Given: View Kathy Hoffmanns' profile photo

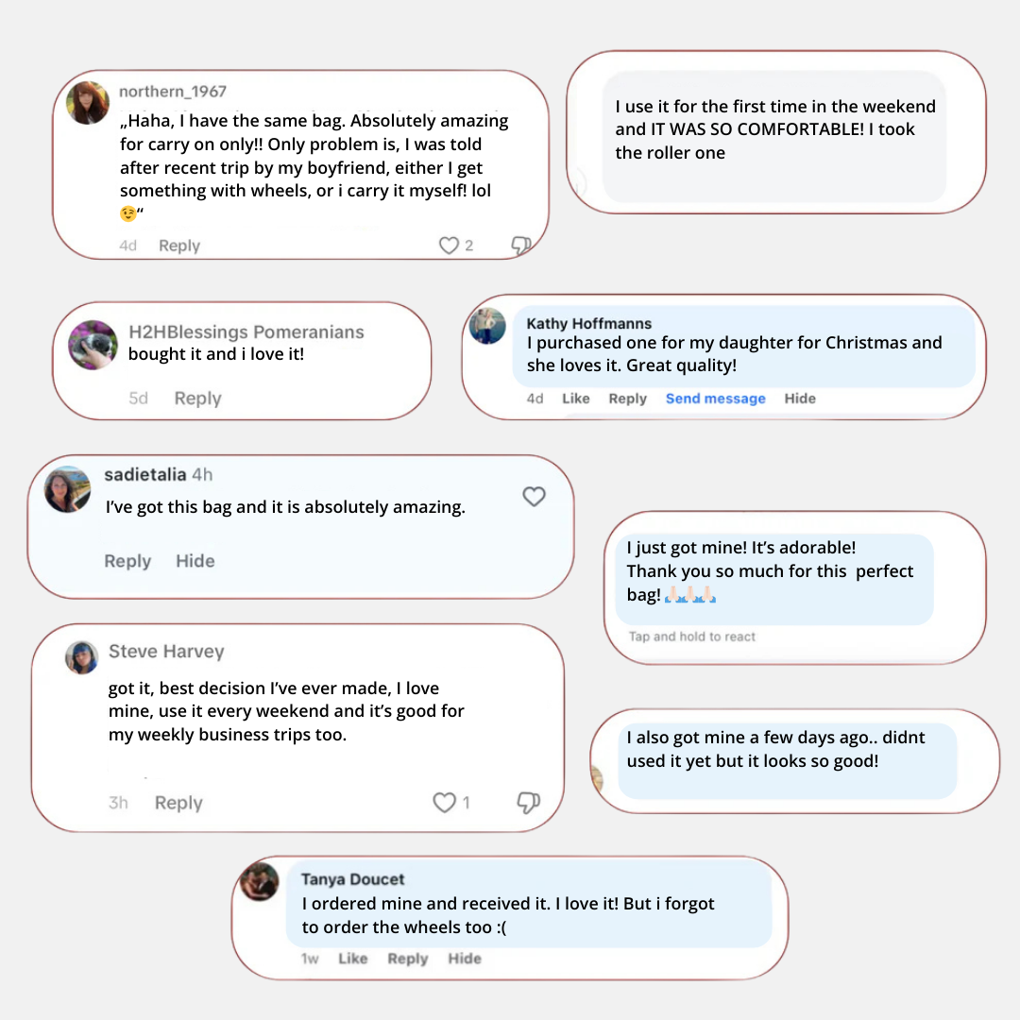Looking at the screenshot, I should point(487,326).
